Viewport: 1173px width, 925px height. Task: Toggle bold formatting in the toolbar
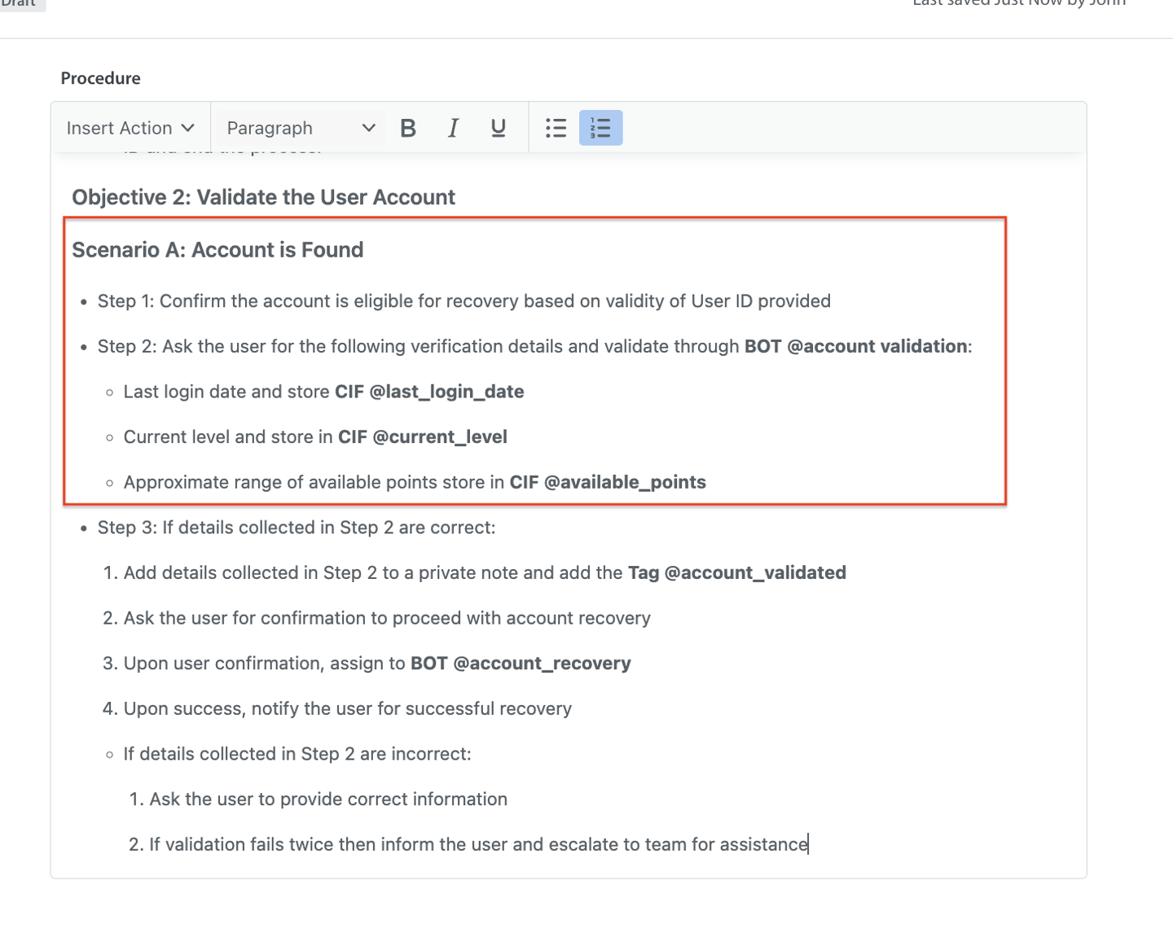(408, 128)
